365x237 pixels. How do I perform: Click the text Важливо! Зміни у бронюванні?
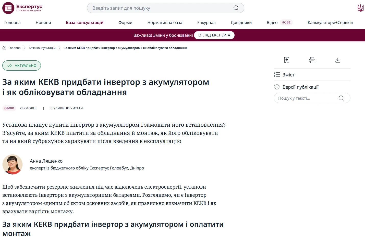click(x=163, y=35)
